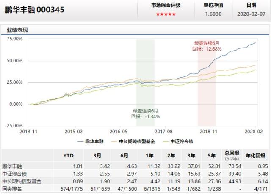Open the 业绩表现 section tab
This screenshot has height=194, width=271.
click(17, 30)
